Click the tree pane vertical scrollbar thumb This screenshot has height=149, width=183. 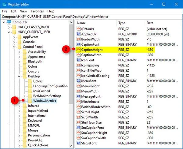tap(71, 64)
